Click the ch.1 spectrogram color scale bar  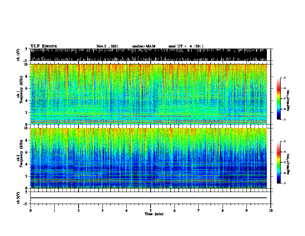point(279,99)
